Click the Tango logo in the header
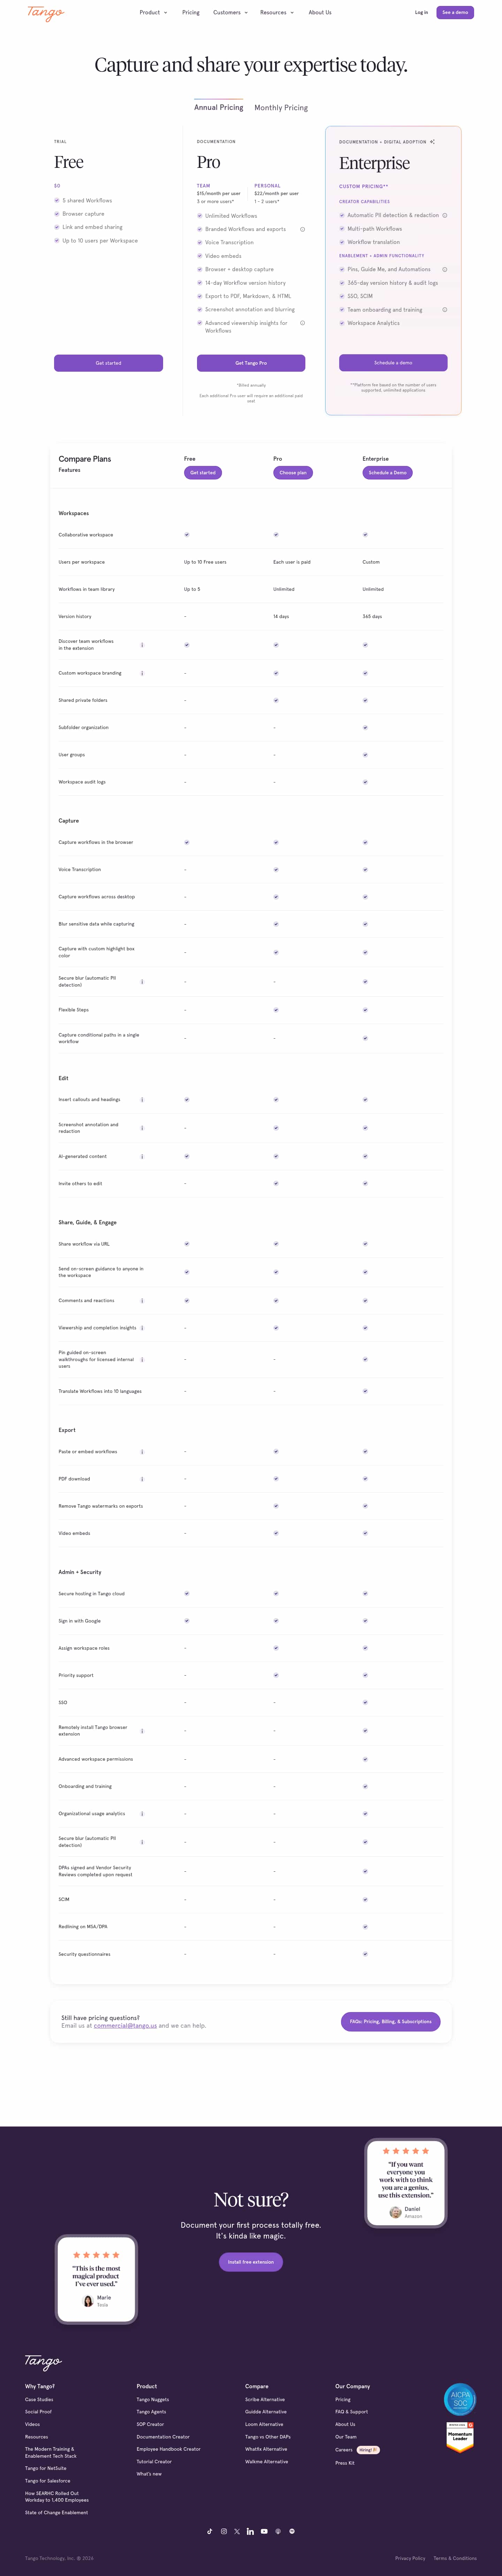This screenshot has height=2576, width=502. (x=45, y=13)
